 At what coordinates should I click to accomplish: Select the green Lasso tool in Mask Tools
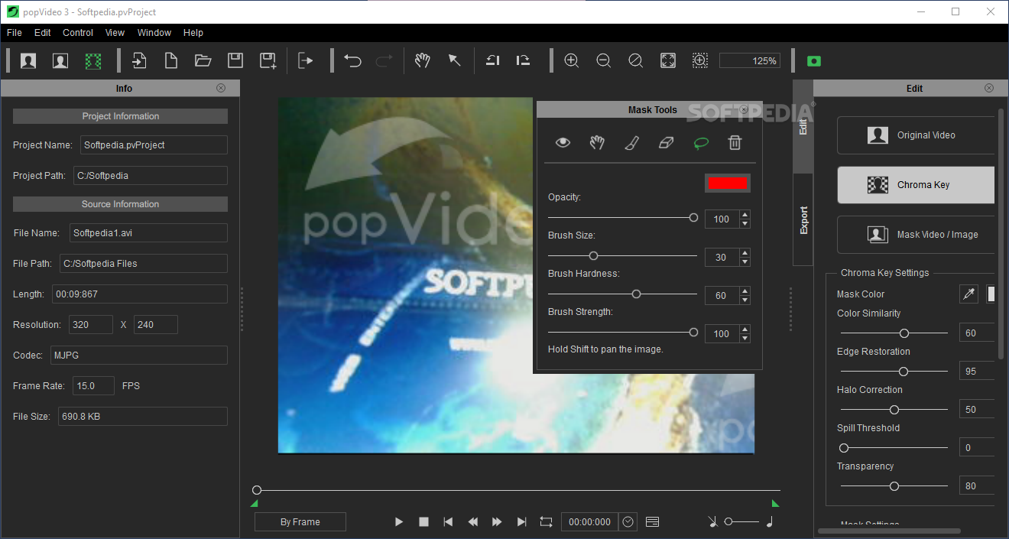pyautogui.click(x=700, y=142)
